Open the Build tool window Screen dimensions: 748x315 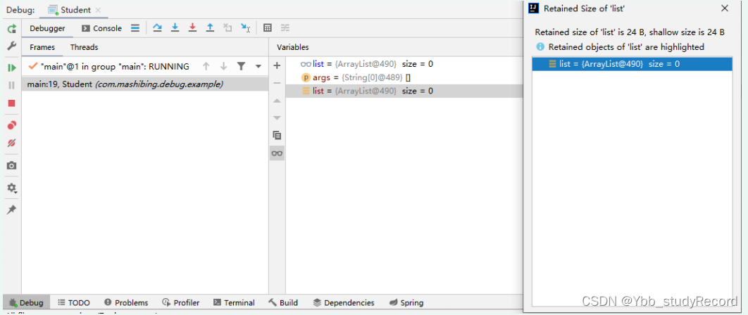(283, 302)
